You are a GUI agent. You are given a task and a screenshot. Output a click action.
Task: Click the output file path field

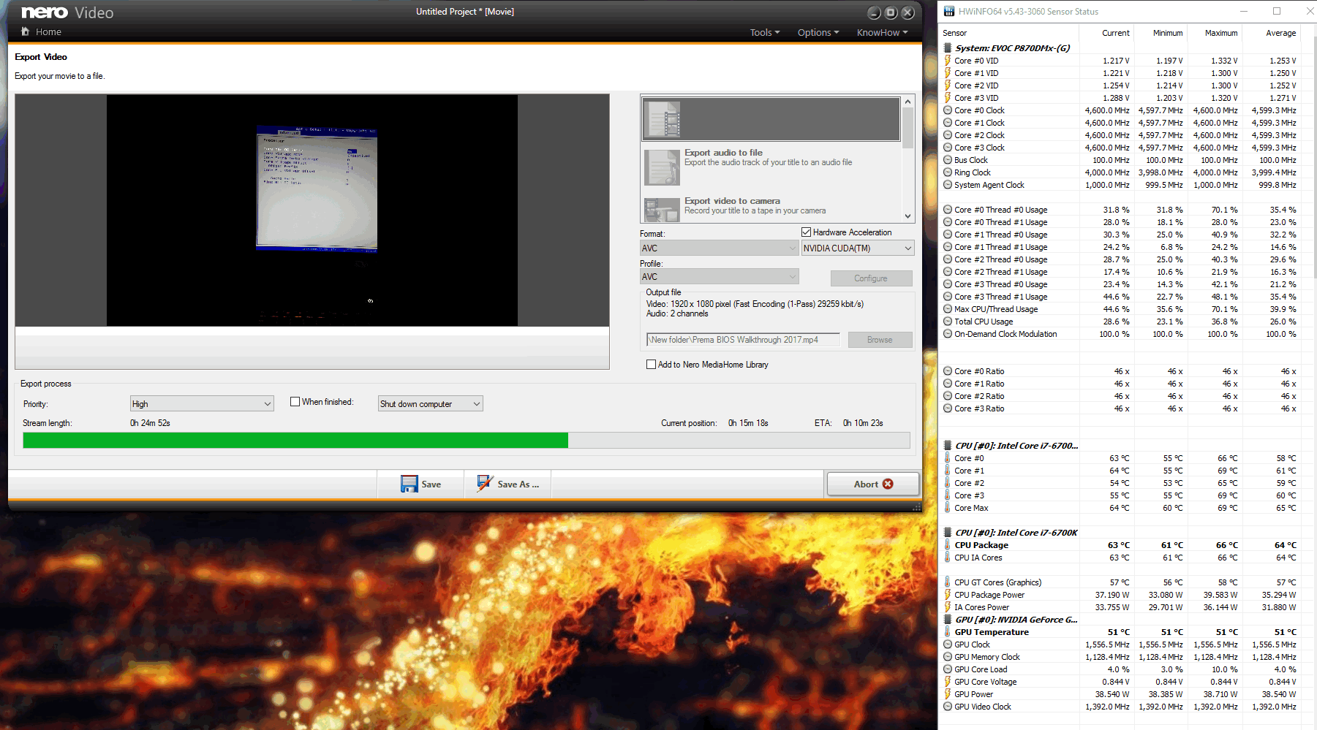pos(744,340)
